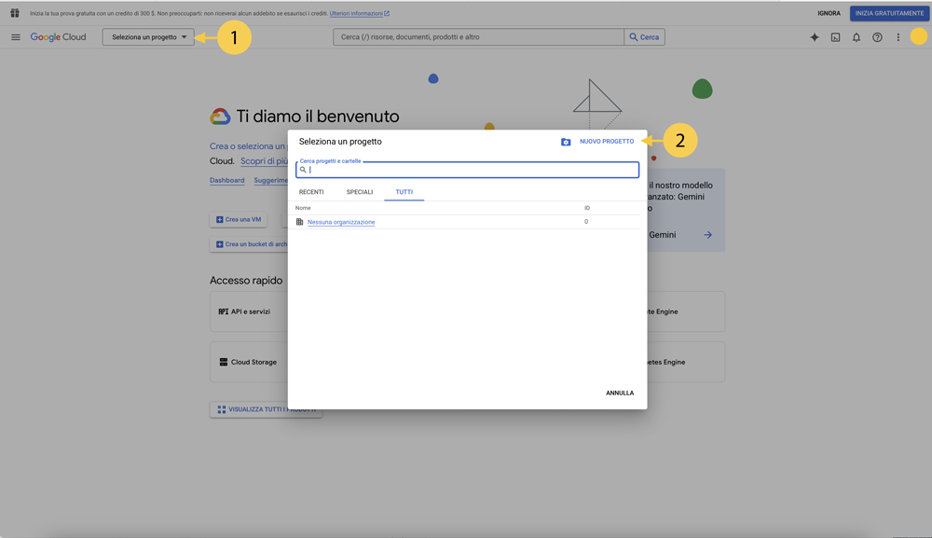Click the Cloud Storage card icon
The image size is (932, 538).
pos(224,362)
